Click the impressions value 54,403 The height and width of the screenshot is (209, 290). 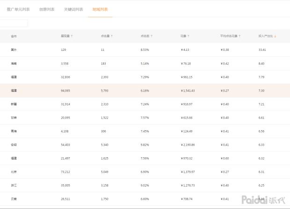65,145
